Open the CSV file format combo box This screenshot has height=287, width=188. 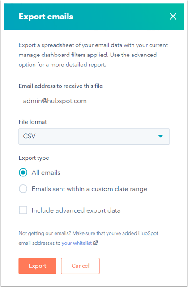click(94, 137)
